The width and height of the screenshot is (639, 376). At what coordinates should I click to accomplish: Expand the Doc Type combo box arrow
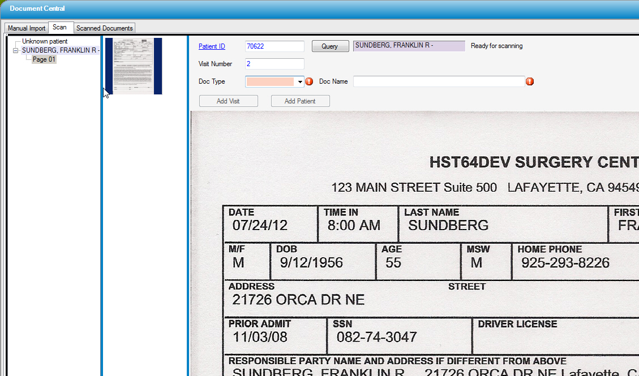tap(301, 81)
